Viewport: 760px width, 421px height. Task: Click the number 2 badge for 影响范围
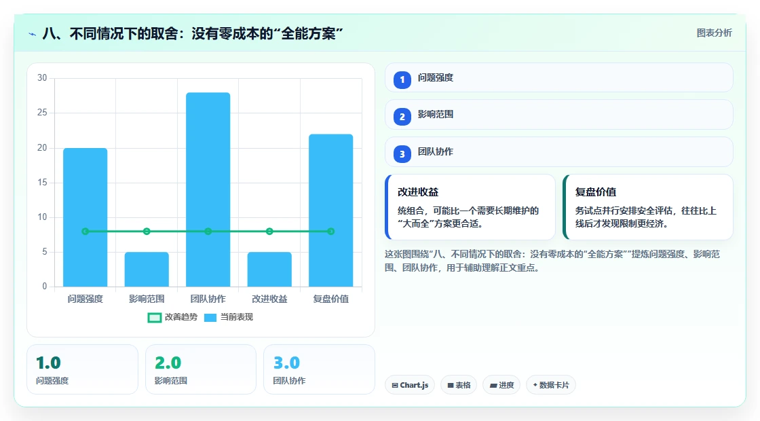402,116
